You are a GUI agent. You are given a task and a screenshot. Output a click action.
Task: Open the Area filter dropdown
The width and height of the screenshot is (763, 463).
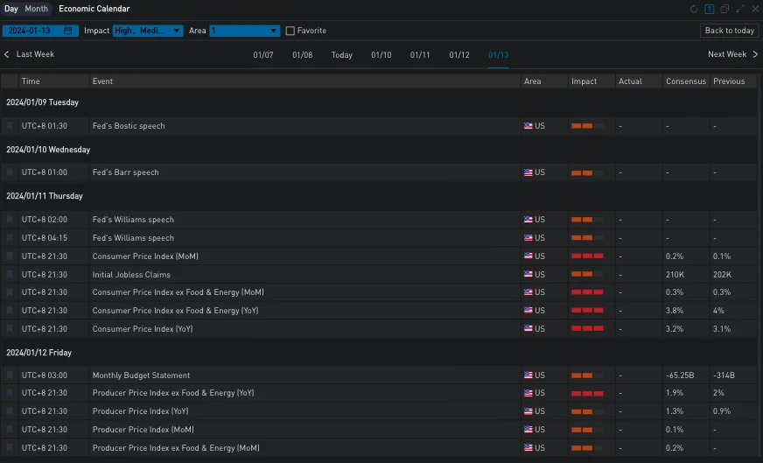tap(244, 31)
